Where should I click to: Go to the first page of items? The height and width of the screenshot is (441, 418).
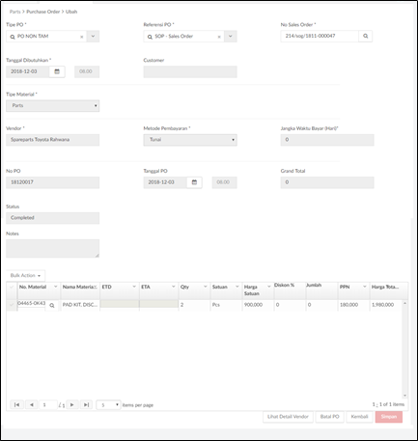click(16, 404)
